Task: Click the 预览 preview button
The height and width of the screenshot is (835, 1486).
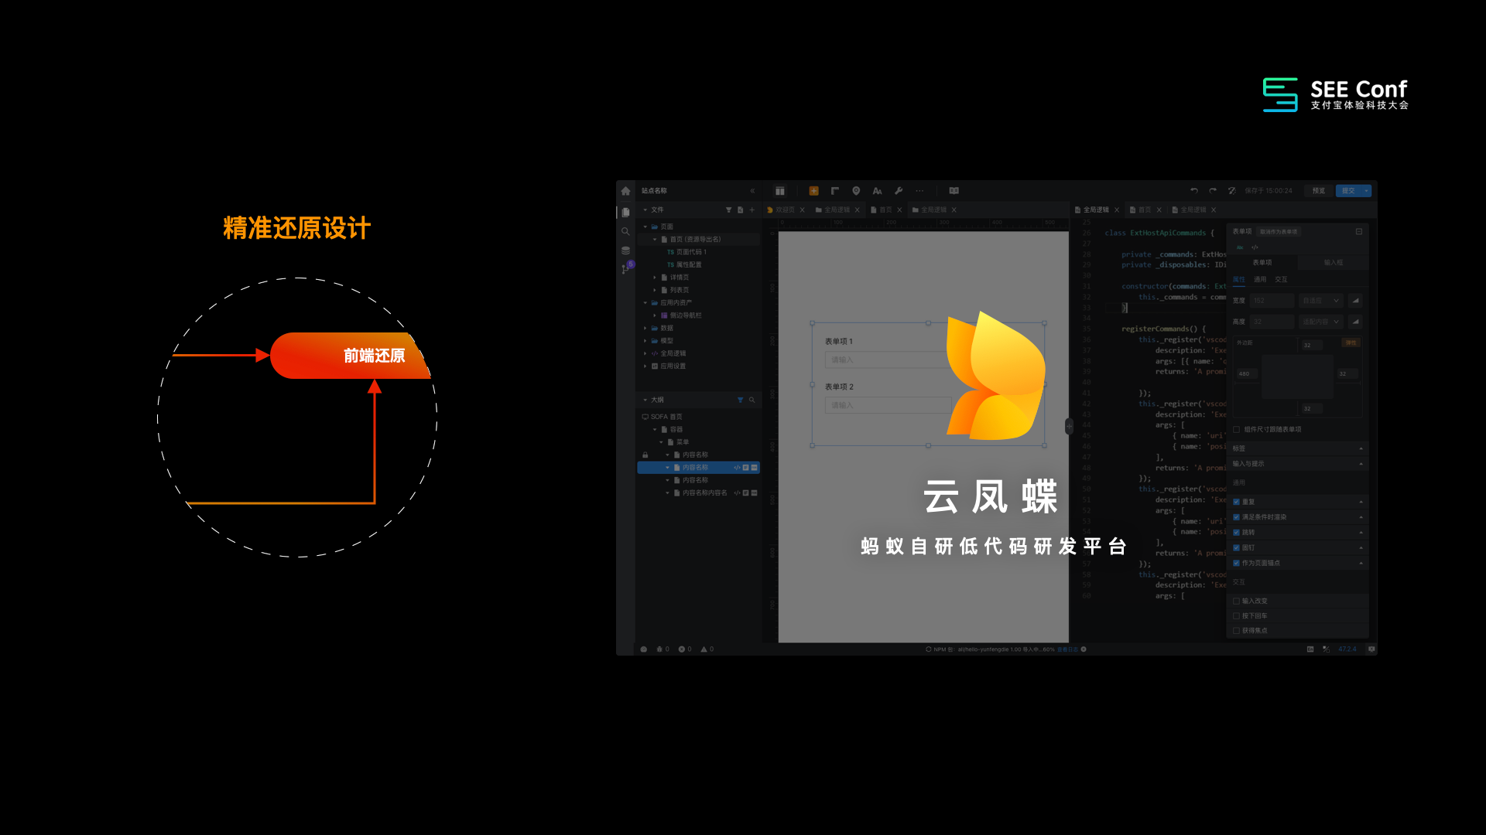Action: pyautogui.click(x=1319, y=191)
